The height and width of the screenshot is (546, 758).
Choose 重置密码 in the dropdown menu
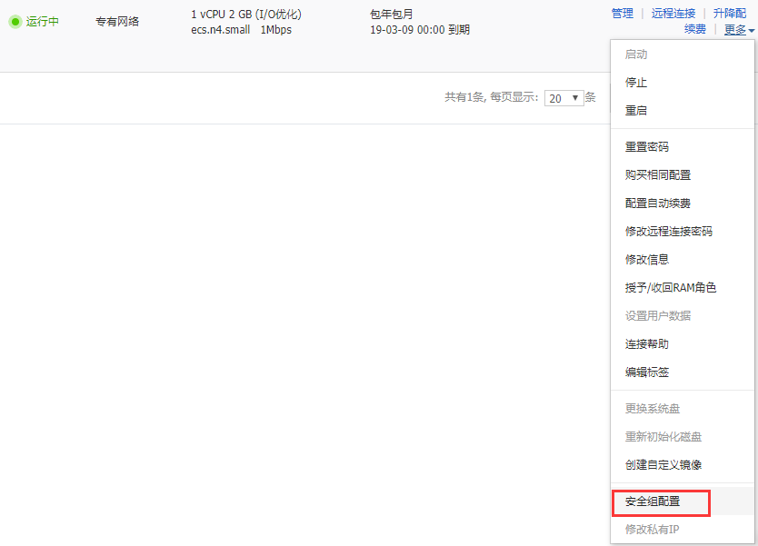click(647, 147)
